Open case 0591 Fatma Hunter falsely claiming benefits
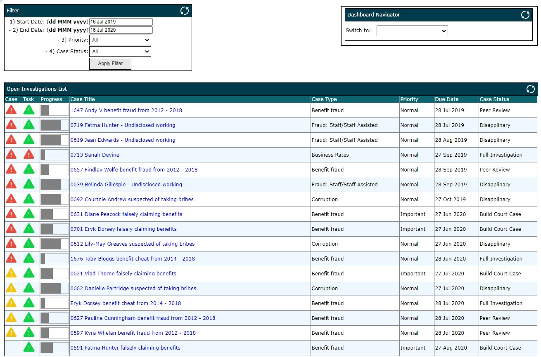The image size is (541, 357). pyautogui.click(x=126, y=348)
